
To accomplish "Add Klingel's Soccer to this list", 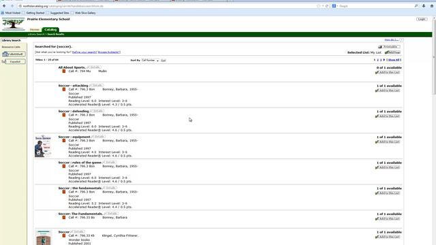I will pyautogui.click(x=388, y=237).
